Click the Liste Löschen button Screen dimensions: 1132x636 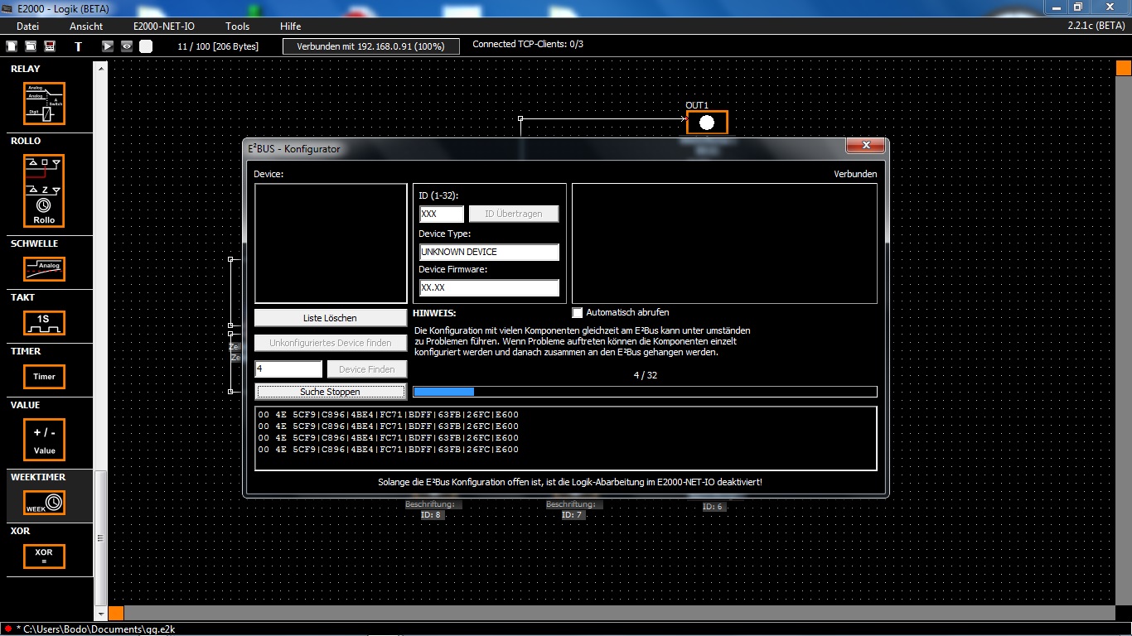330,318
